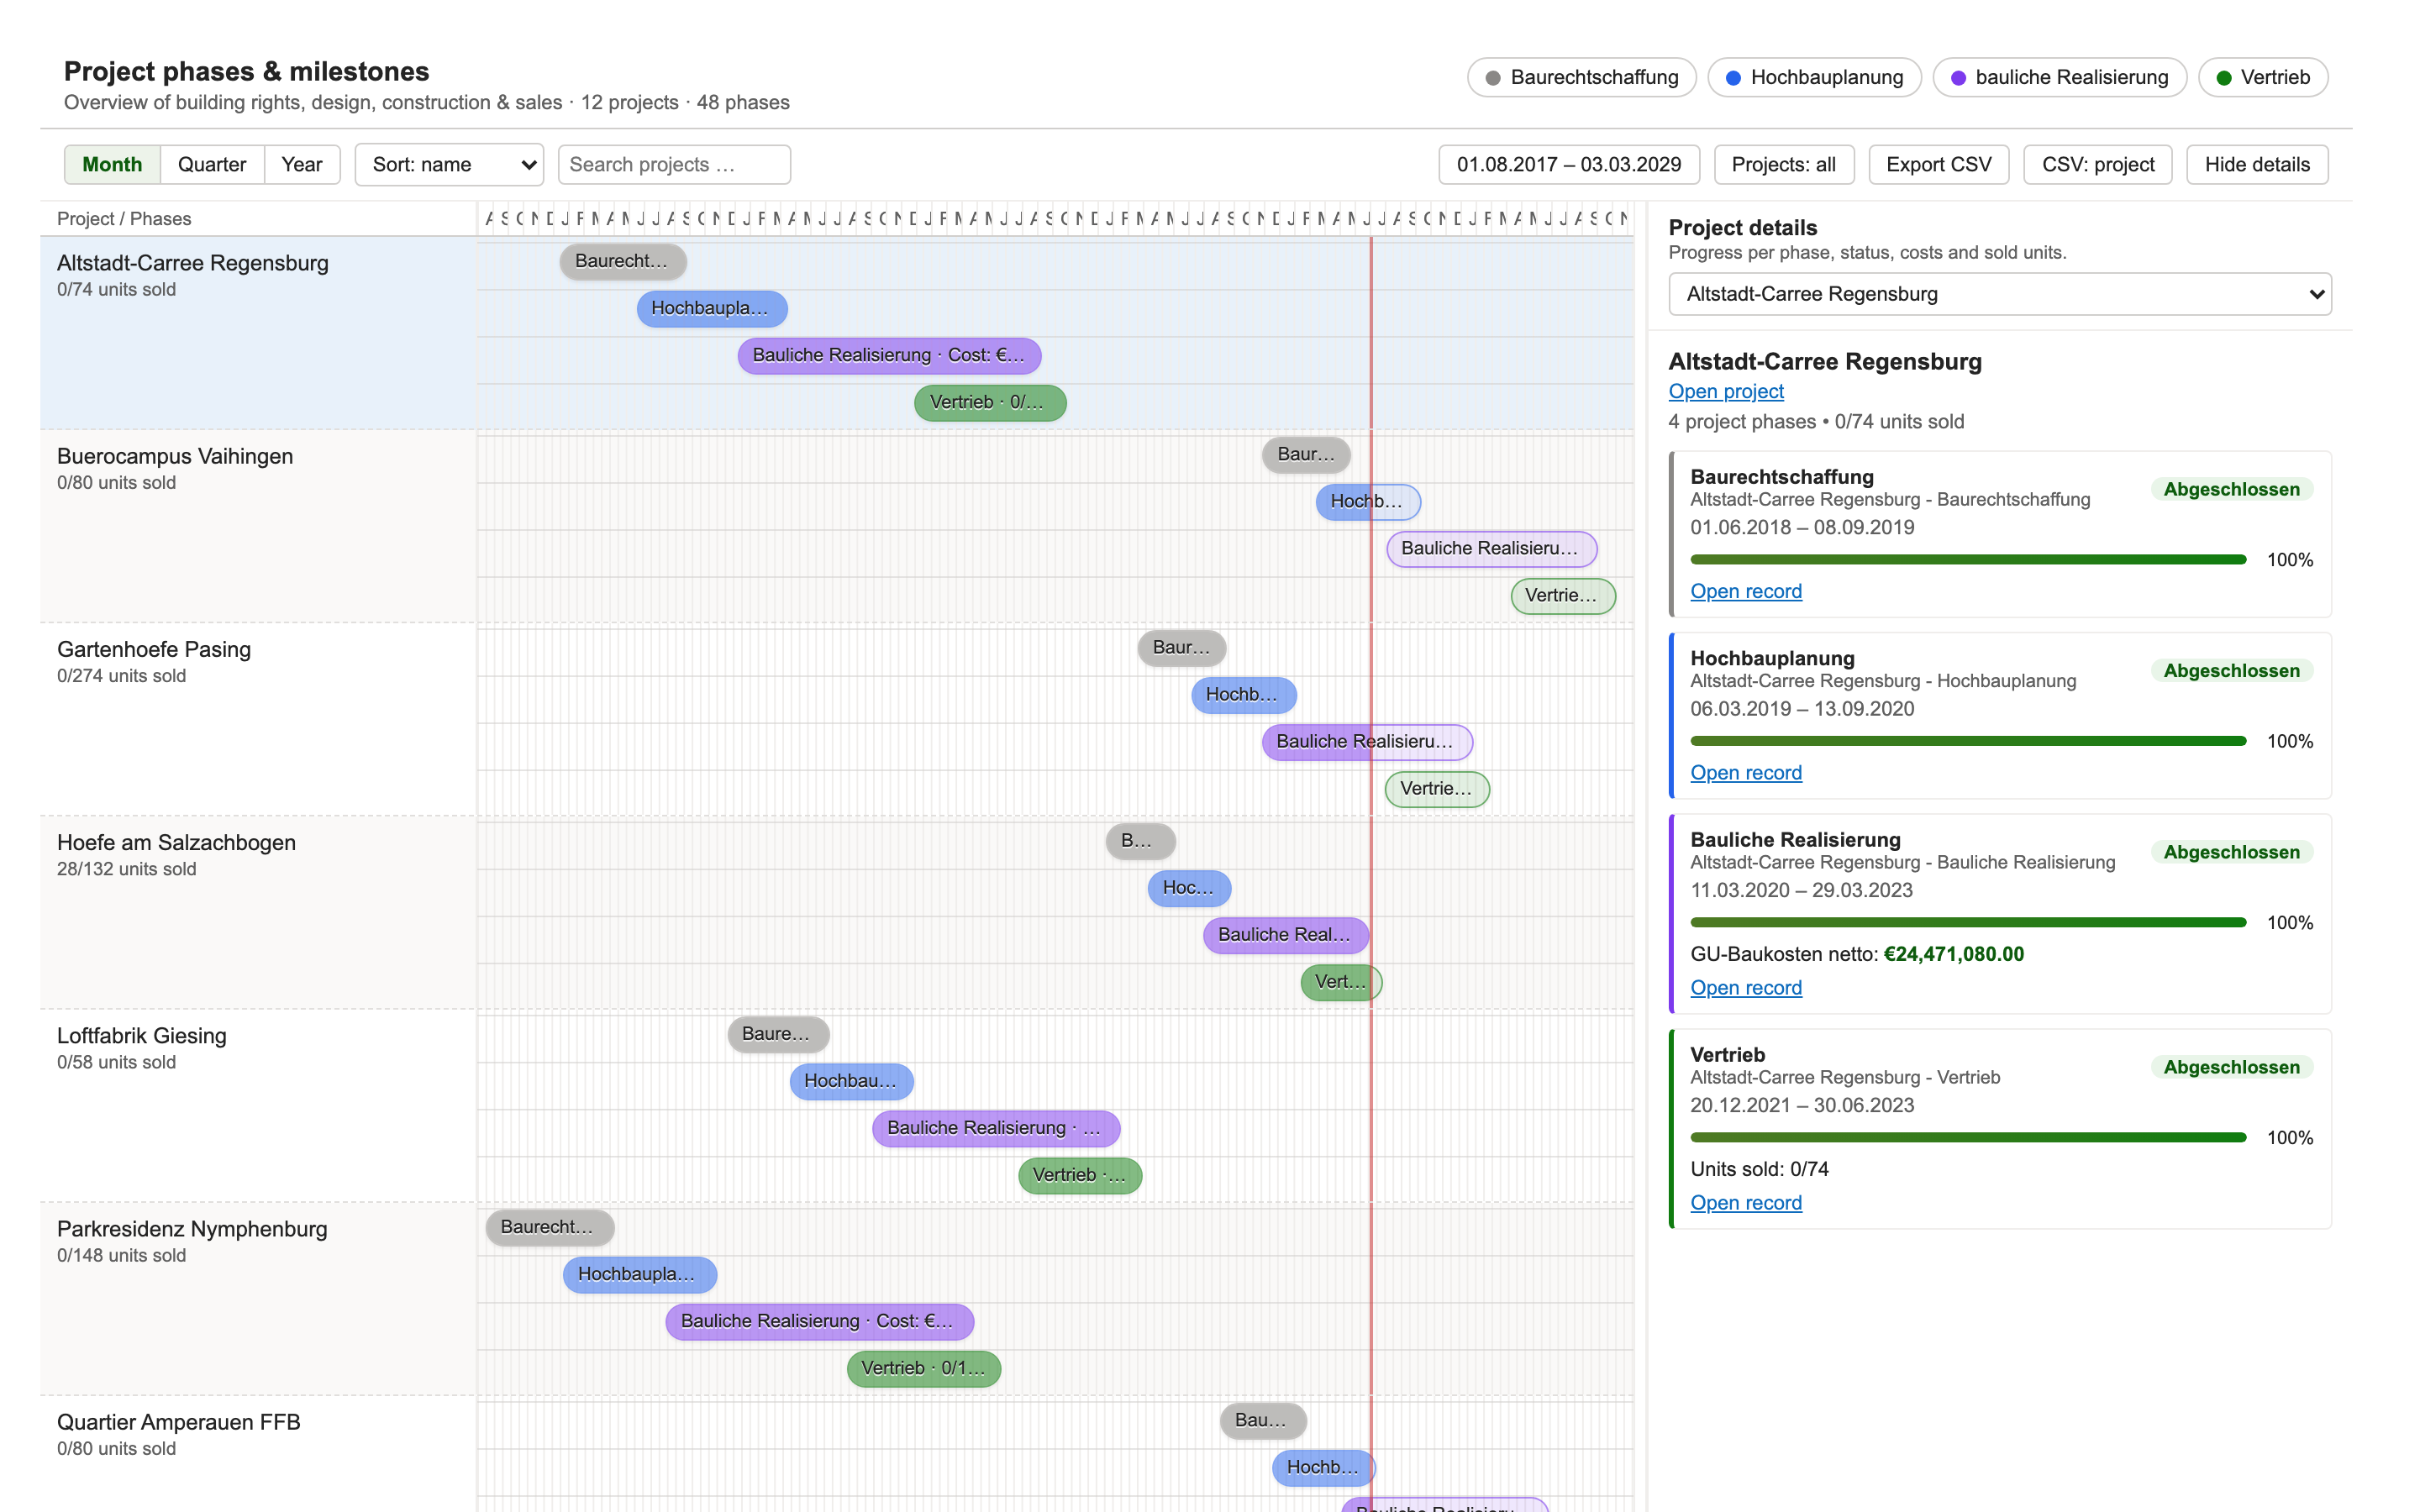Click Altstadt-Carree Hochbaupla… gantt bar

click(712, 308)
